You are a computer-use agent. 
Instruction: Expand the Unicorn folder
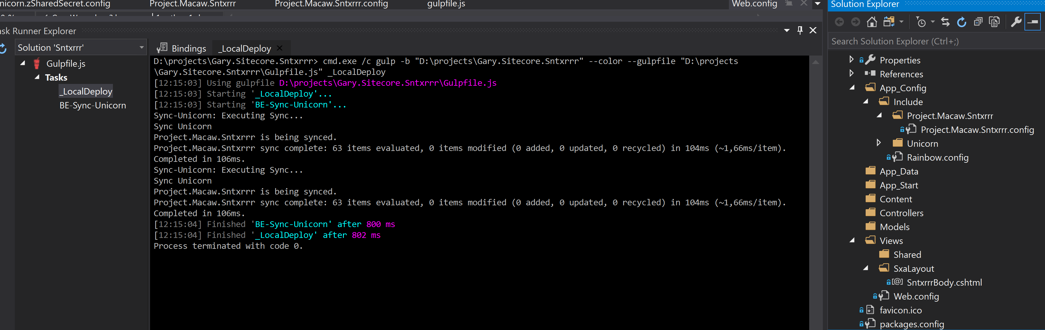click(x=878, y=143)
